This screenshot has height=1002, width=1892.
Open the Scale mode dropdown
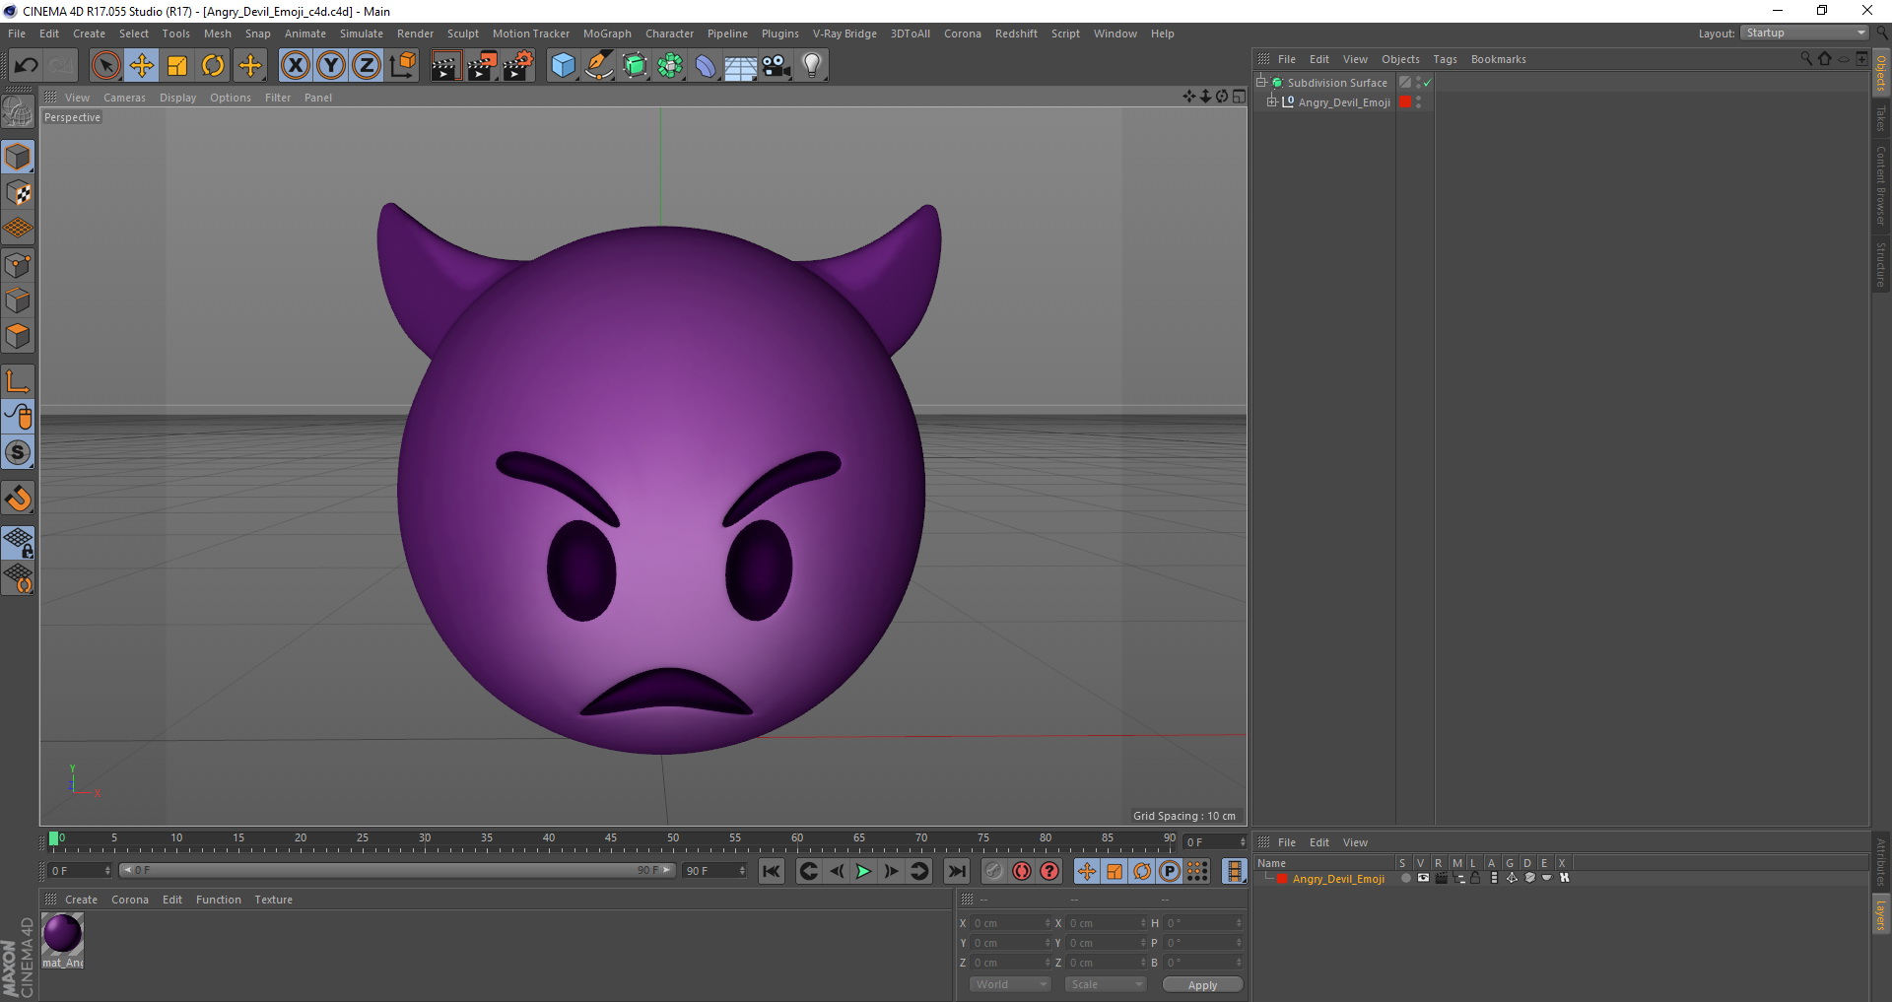1106,984
